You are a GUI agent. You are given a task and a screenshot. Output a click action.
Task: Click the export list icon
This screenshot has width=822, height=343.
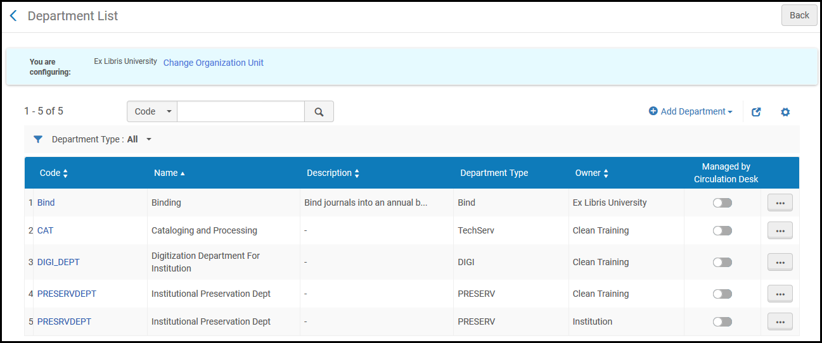756,112
